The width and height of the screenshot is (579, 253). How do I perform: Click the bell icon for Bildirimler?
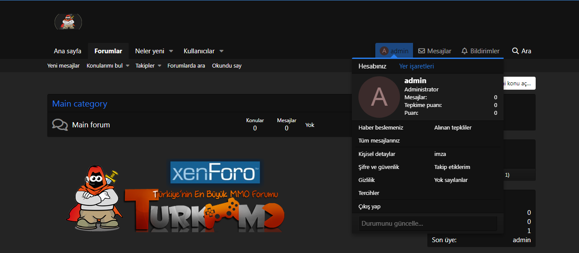(x=465, y=51)
